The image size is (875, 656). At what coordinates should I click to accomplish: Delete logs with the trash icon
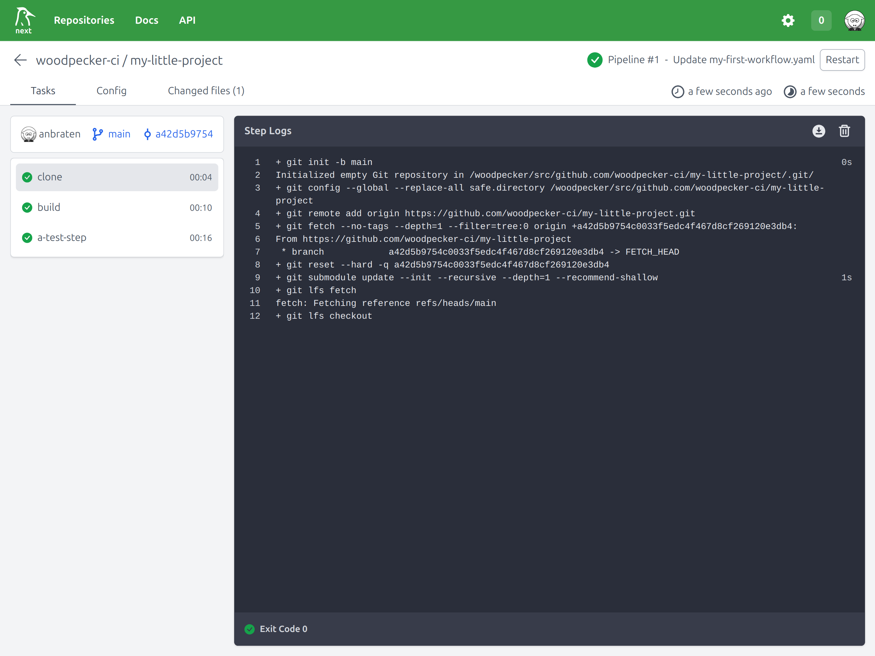(x=844, y=131)
